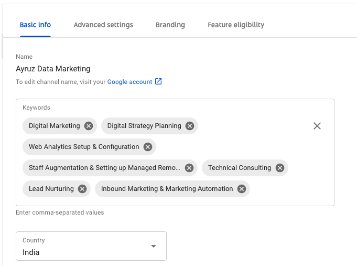The width and height of the screenshot is (357, 266).
Task: Select the Basic info tab
Action: pyautogui.click(x=35, y=25)
